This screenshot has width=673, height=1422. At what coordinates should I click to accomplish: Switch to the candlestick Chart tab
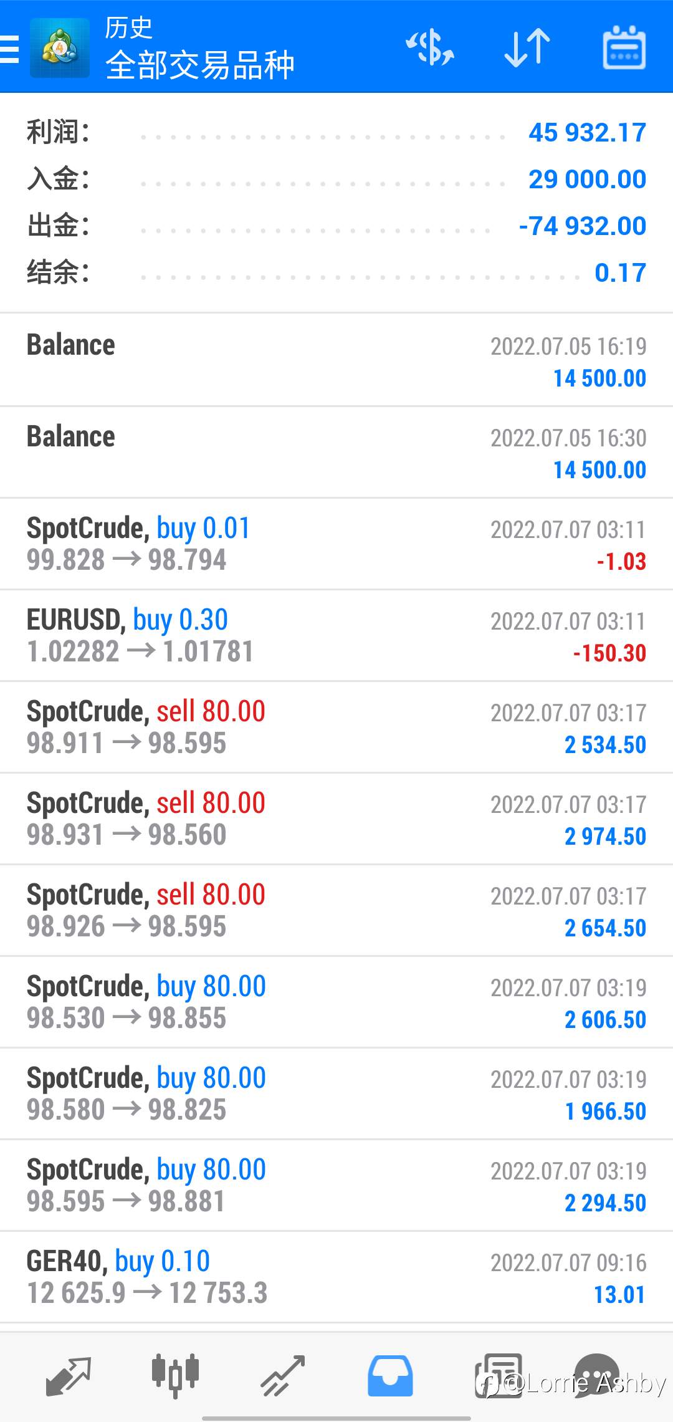(x=175, y=1375)
